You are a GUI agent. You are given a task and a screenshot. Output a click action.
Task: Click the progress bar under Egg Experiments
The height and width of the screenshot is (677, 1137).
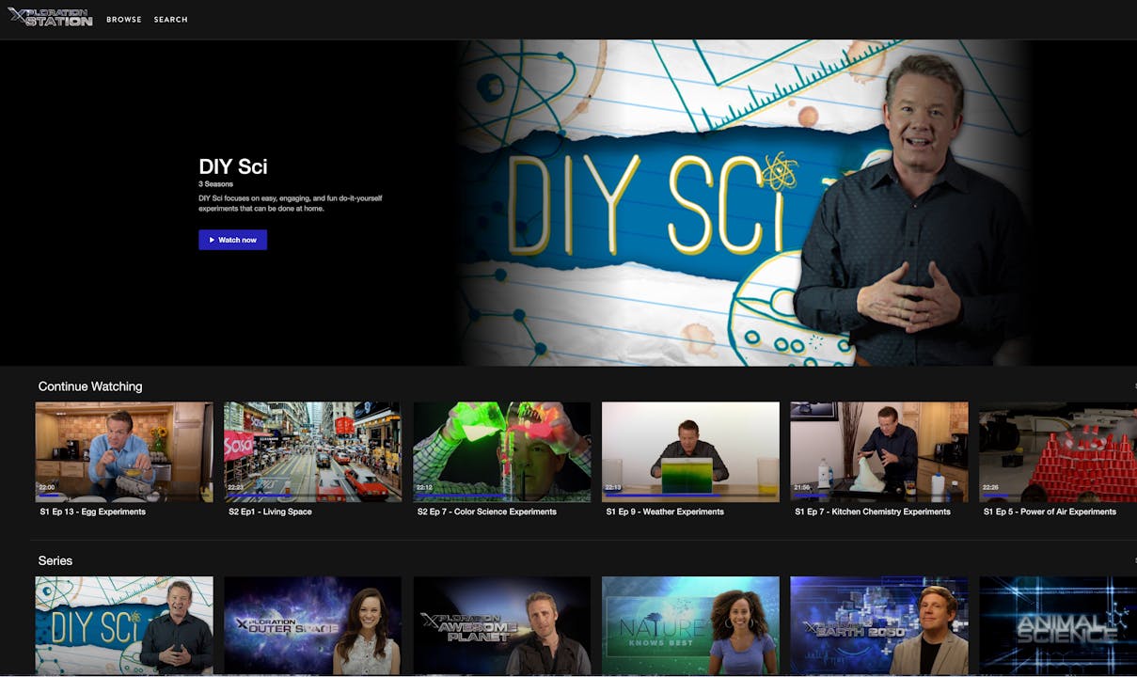point(123,496)
